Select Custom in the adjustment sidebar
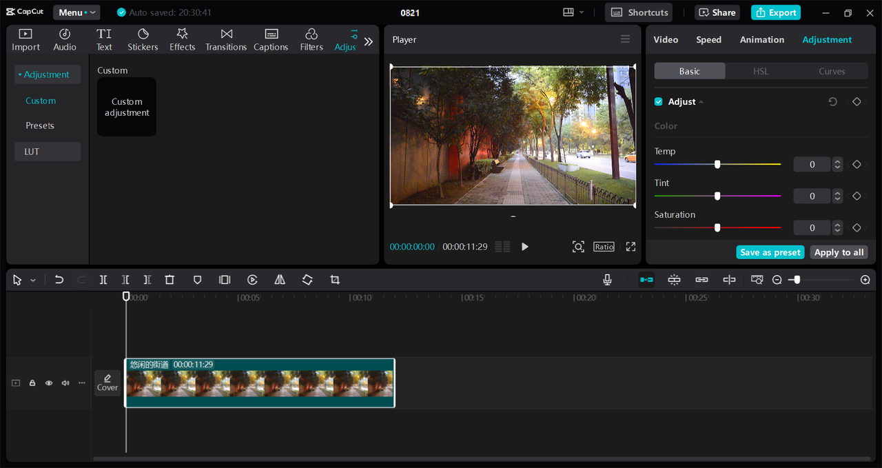This screenshot has height=468, width=882. point(41,101)
